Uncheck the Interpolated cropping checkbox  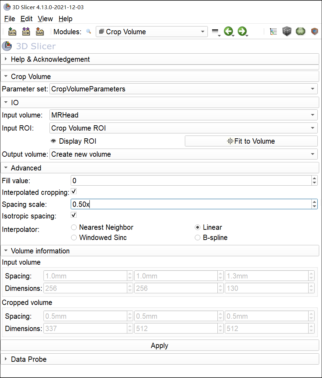[x=74, y=192]
